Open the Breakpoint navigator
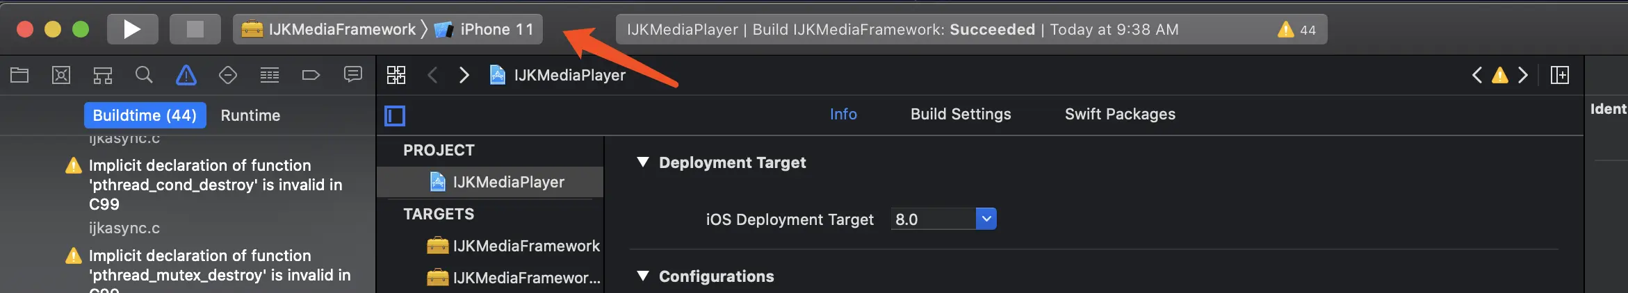The height and width of the screenshot is (293, 1628). (x=311, y=75)
